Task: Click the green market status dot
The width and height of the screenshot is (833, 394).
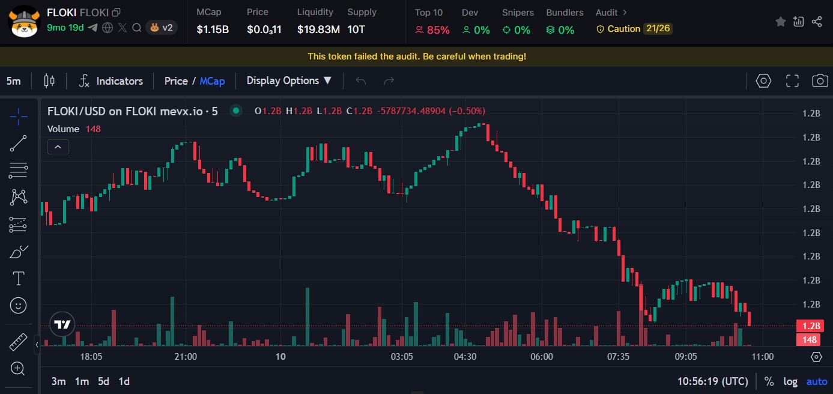Action: pyautogui.click(x=236, y=111)
